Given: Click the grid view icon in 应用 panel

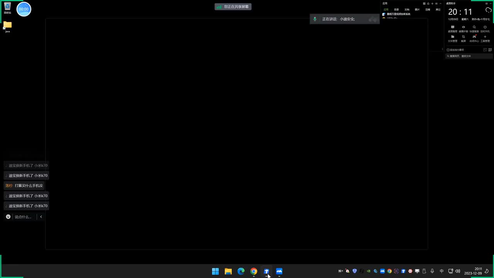Looking at the screenshot, I should [424, 3].
